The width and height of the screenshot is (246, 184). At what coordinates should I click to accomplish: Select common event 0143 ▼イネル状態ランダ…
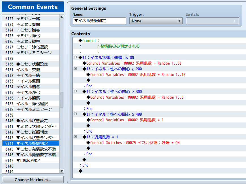click(31, 138)
